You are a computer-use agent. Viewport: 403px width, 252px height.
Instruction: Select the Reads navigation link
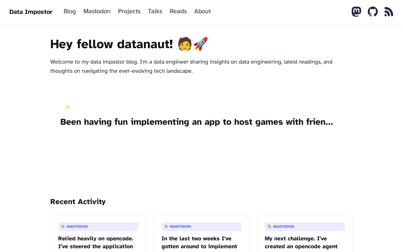tap(178, 11)
